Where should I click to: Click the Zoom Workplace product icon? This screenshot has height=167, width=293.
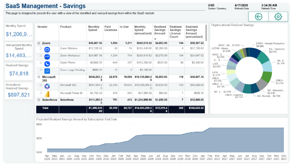pyautogui.click(x=47, y=57)
